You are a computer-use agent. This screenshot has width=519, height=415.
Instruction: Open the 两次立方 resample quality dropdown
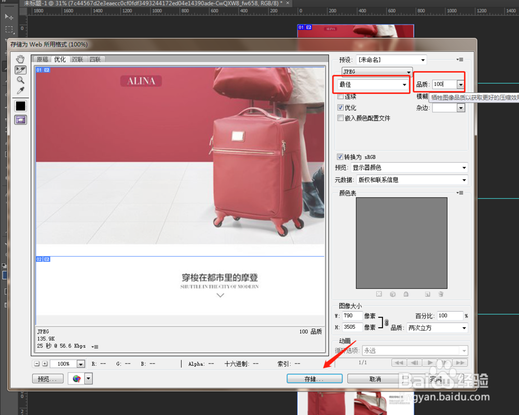[437, 328]
